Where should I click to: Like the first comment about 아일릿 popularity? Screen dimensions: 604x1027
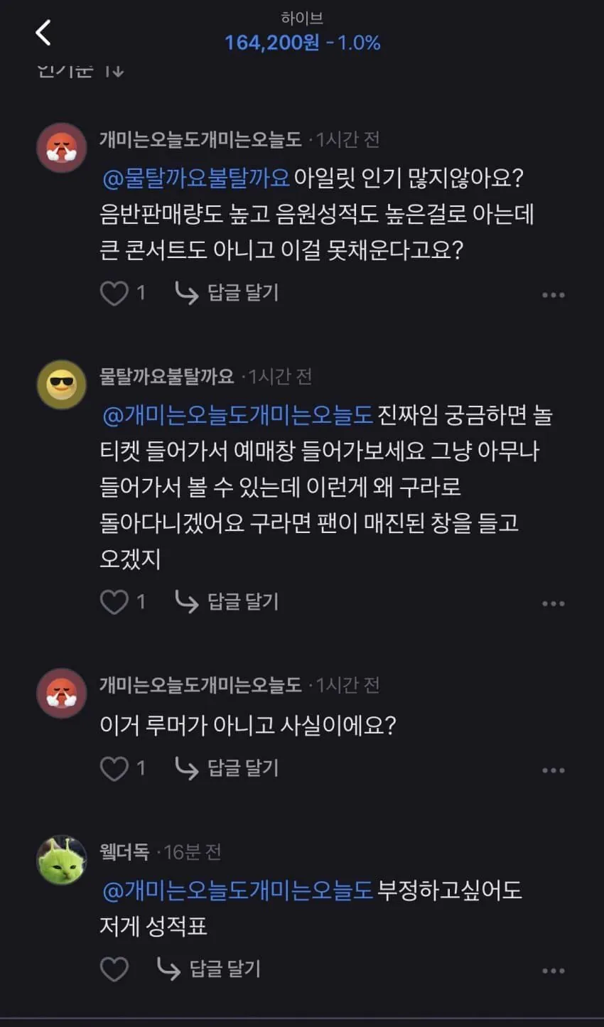tap(114, 293)
